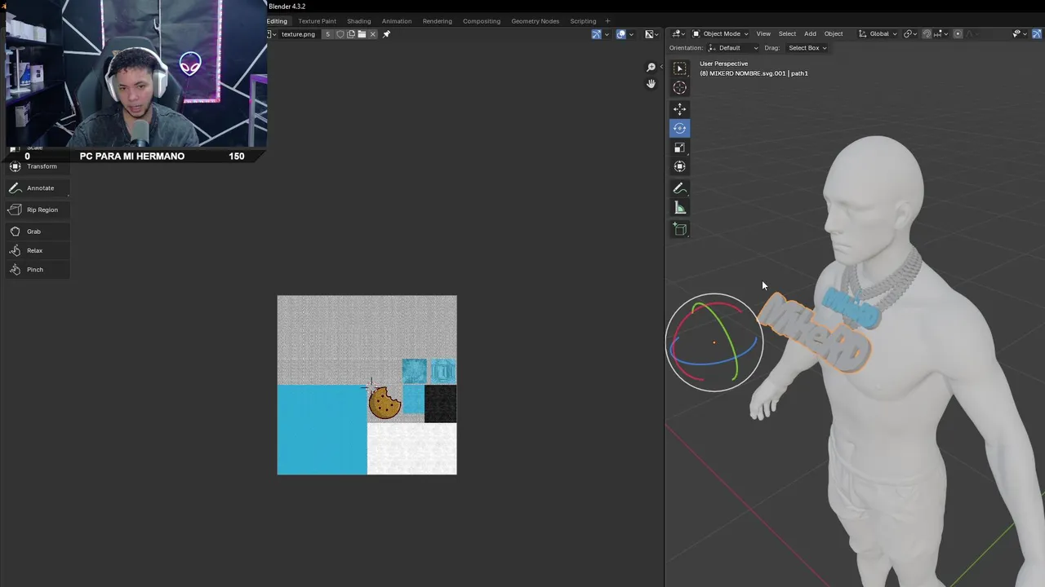Expand UV editor sidebar arrow
1045x587 pixels.
(662, 67)
